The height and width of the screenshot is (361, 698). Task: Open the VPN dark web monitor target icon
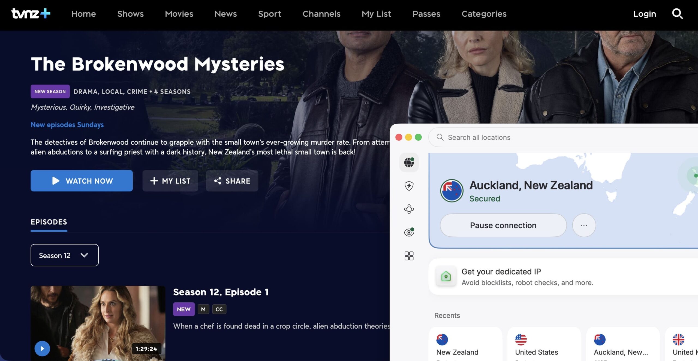pos(409,232)
